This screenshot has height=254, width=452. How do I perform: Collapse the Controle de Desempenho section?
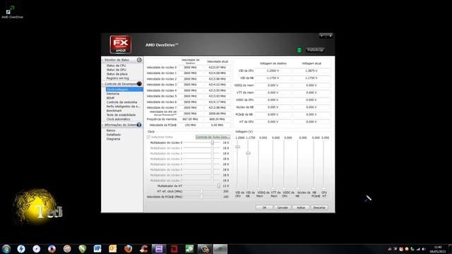103,84
